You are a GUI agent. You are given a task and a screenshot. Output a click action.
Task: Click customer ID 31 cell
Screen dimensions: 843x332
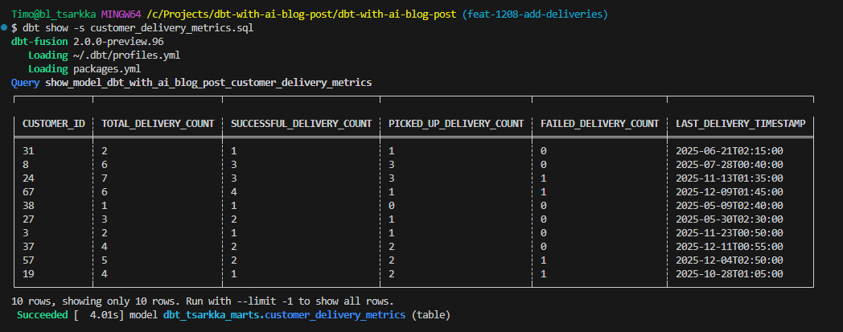(28, 151)
